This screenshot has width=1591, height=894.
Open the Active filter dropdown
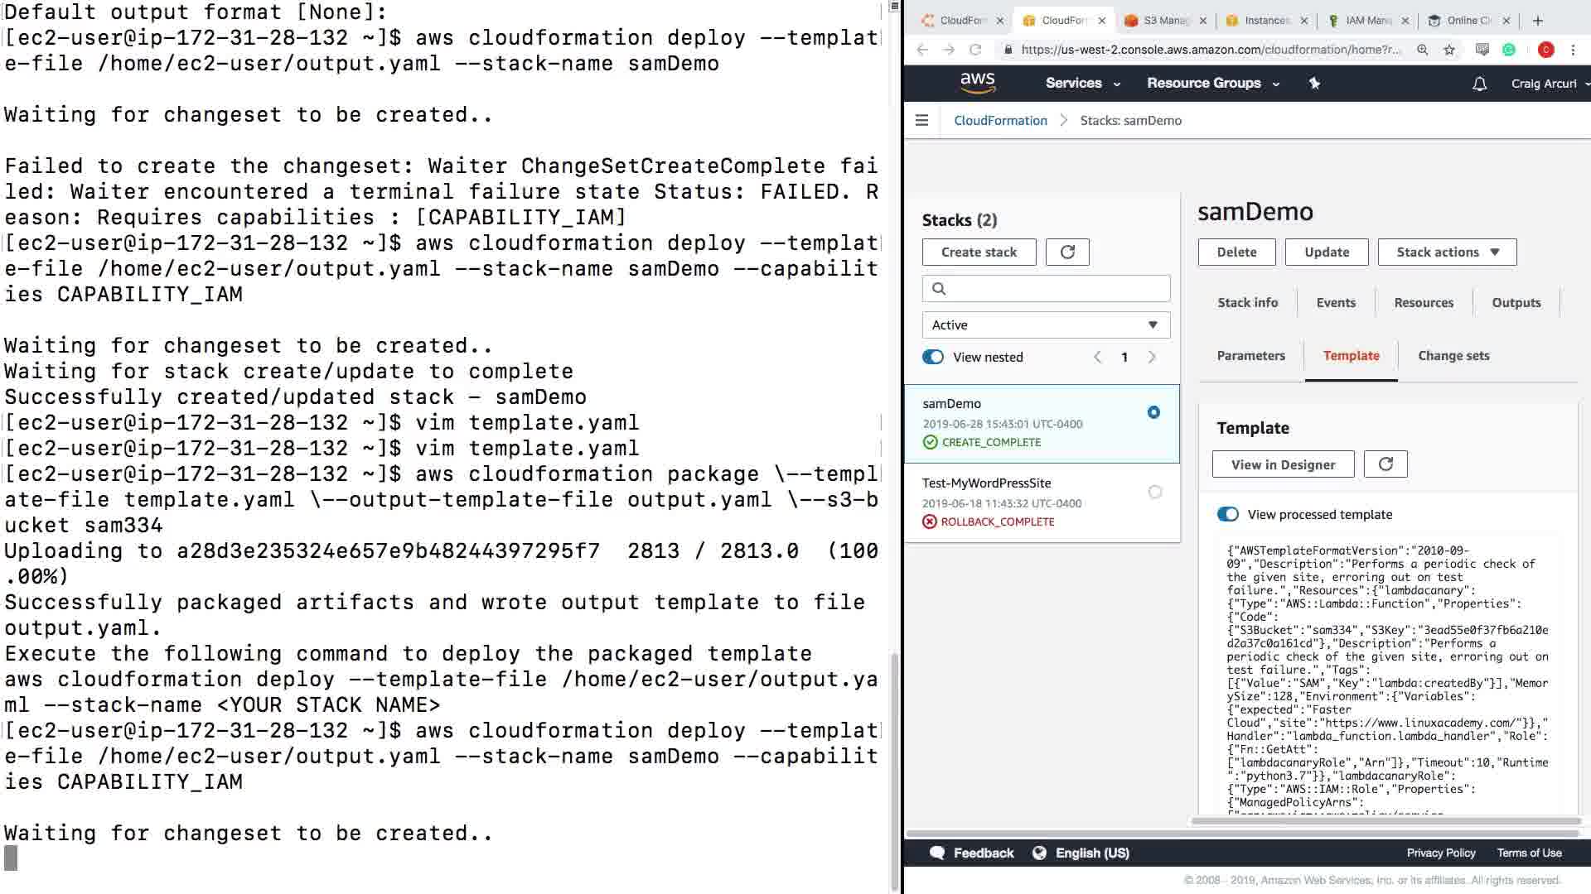[x=1046, y=325]
